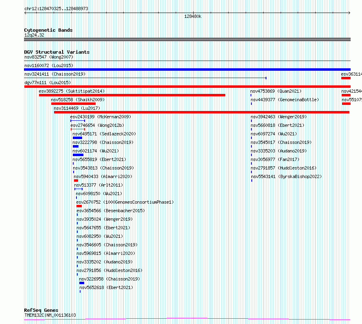This screenshot has width=362, height=324.
Task: Click the red bar under esv3892275
Action: pyautogui.click(x=132, y=95)
